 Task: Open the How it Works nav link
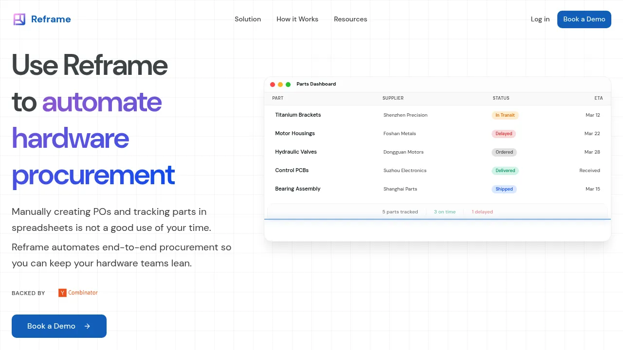(x=297, y=19)
